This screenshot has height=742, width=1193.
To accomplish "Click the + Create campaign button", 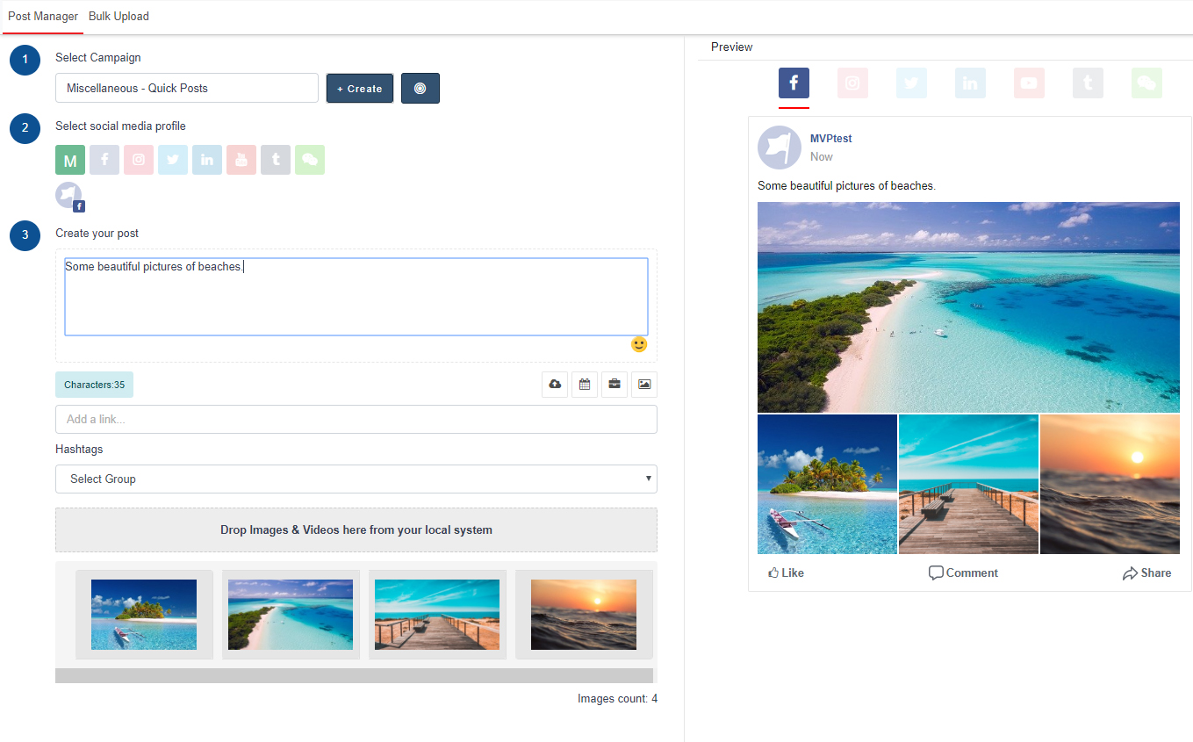I will [x=360, y=88].
